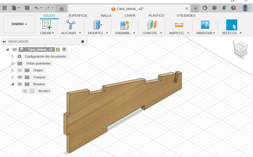Screen dimensions: 253x157
Task: Click the Offset Plane construct icon
Action: (x=152, y=25)
